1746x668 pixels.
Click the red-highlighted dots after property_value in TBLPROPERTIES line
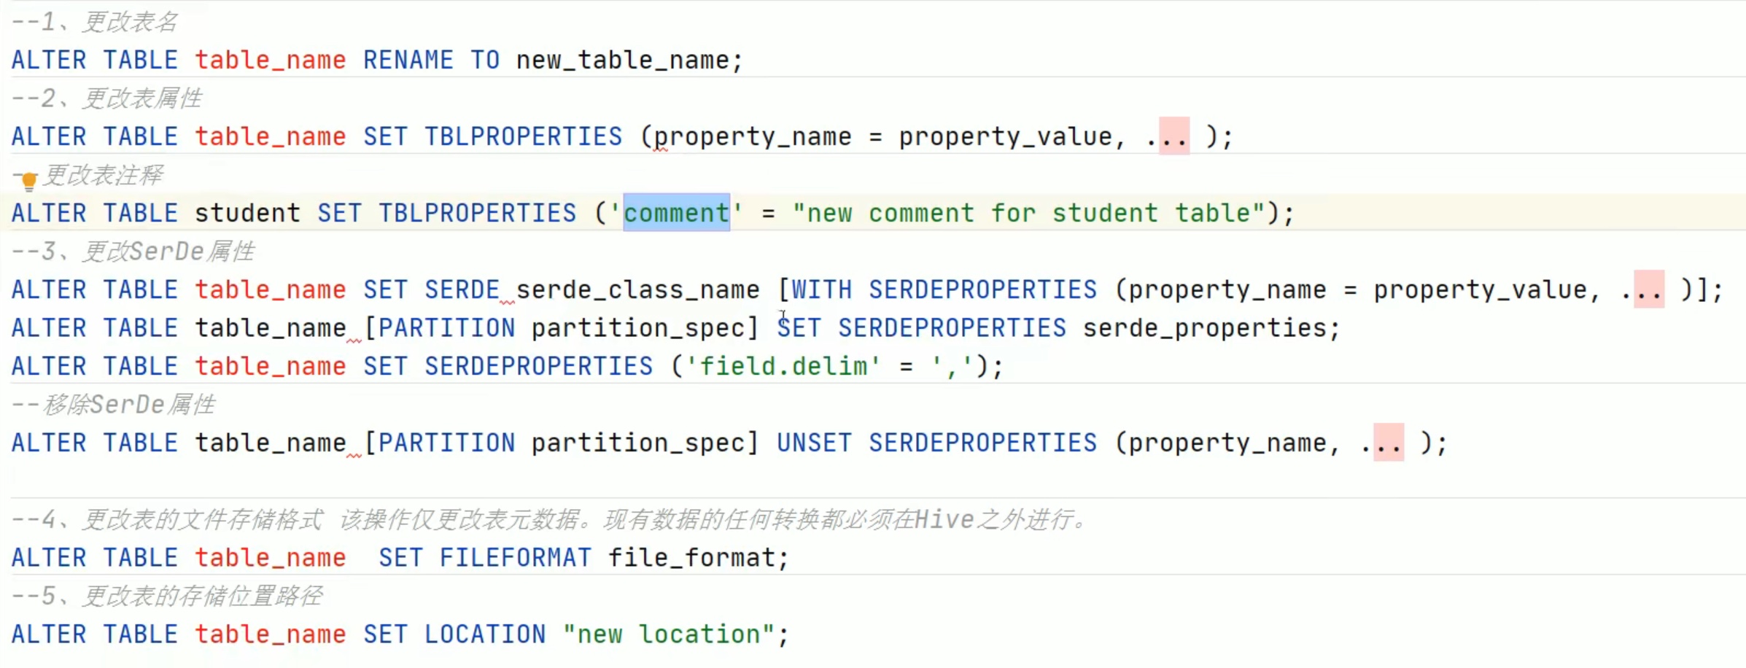point(1173,136)
